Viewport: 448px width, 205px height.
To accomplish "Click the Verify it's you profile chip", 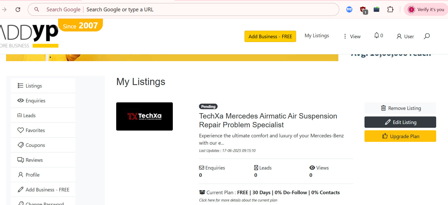I will (x=426, y=10).
